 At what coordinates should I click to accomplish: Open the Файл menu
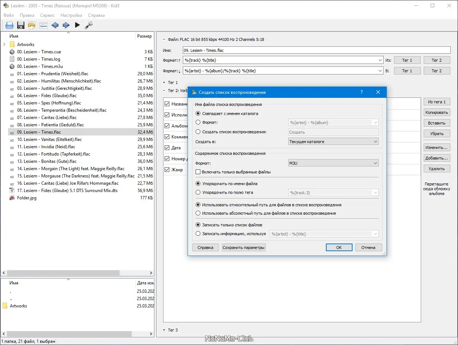[8, 15]
